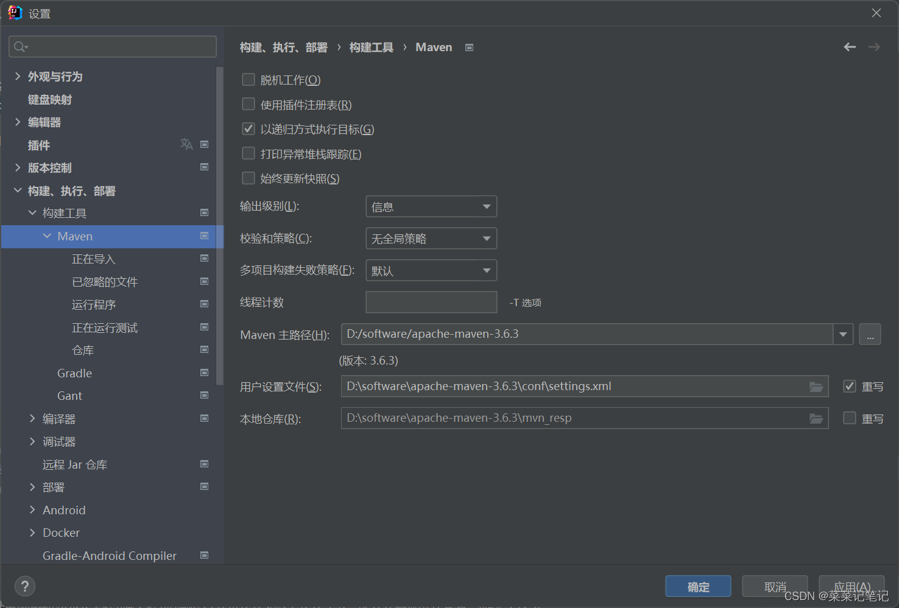Open the help question mark button
The width and height of the screenshot is (899, 608).
click(25, 586)
